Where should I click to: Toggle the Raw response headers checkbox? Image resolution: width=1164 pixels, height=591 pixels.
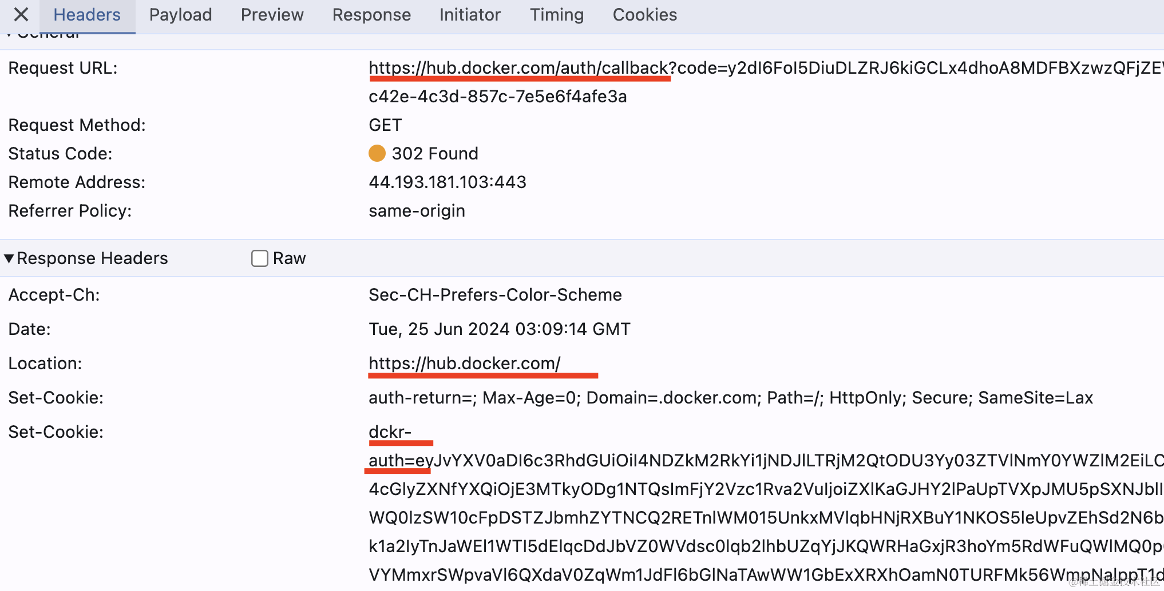tap(259, 258)
